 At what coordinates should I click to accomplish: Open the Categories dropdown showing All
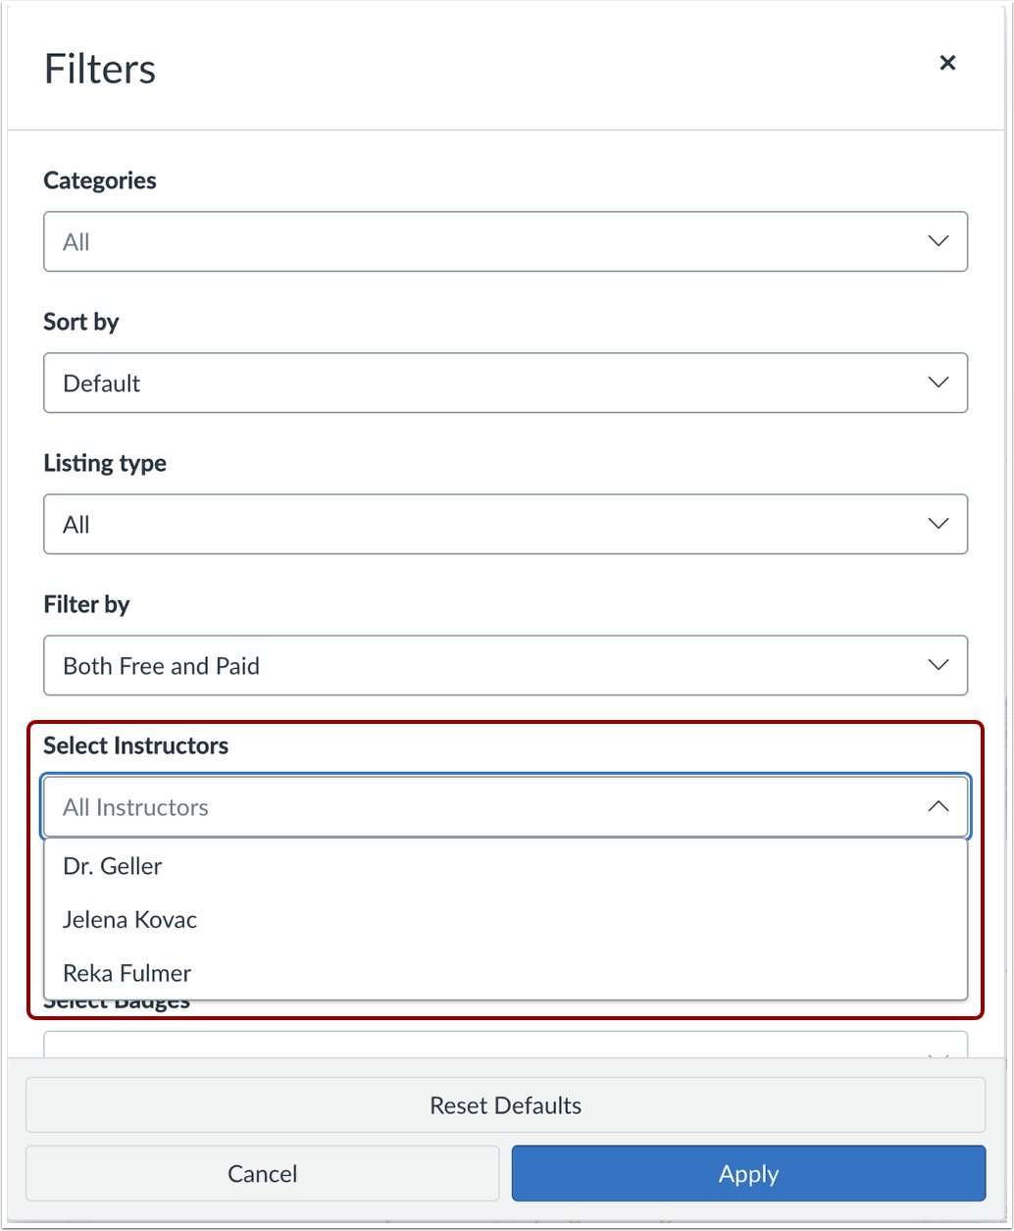point(505,241)
